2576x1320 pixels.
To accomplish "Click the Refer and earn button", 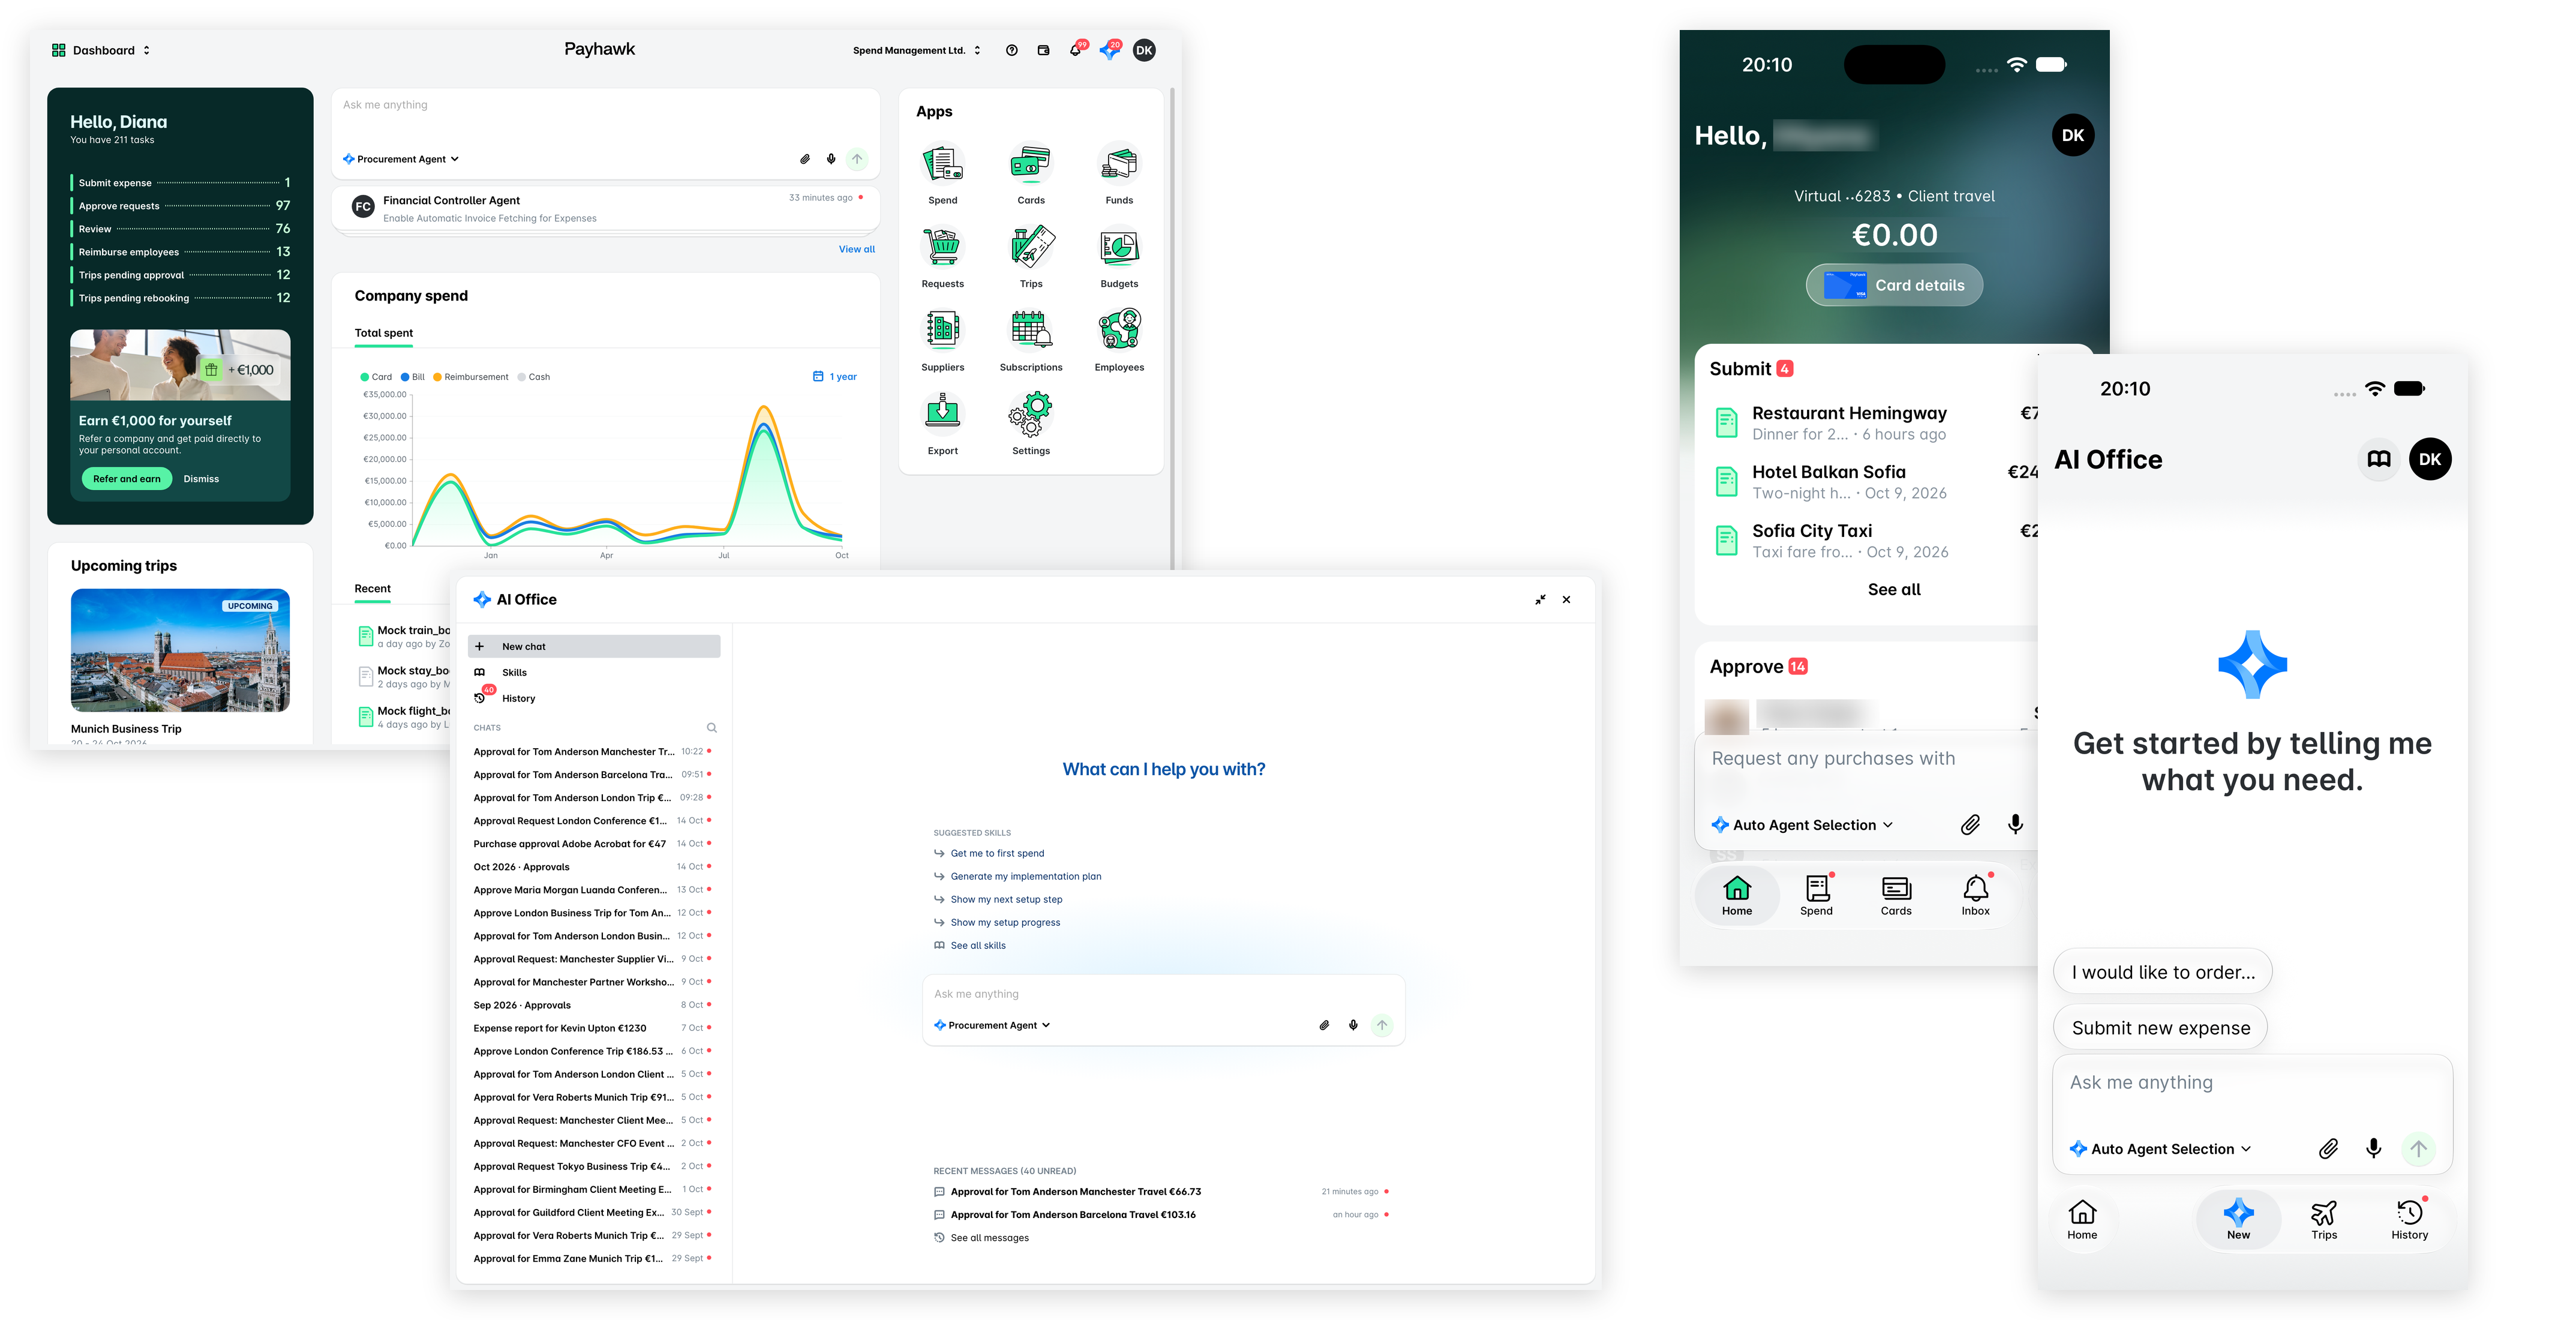I will pos(126,479).
